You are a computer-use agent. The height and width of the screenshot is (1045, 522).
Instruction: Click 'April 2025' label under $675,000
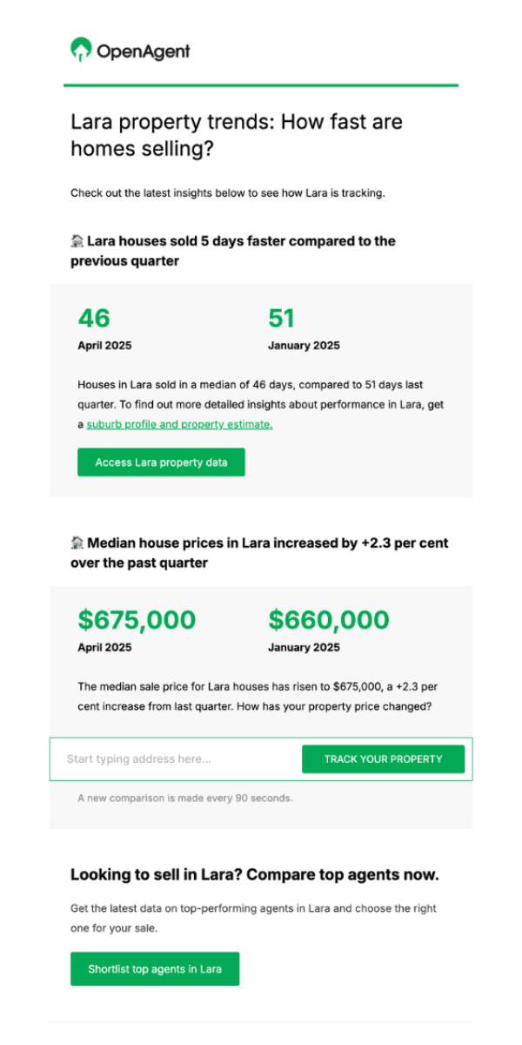click(x=104, y=647)
